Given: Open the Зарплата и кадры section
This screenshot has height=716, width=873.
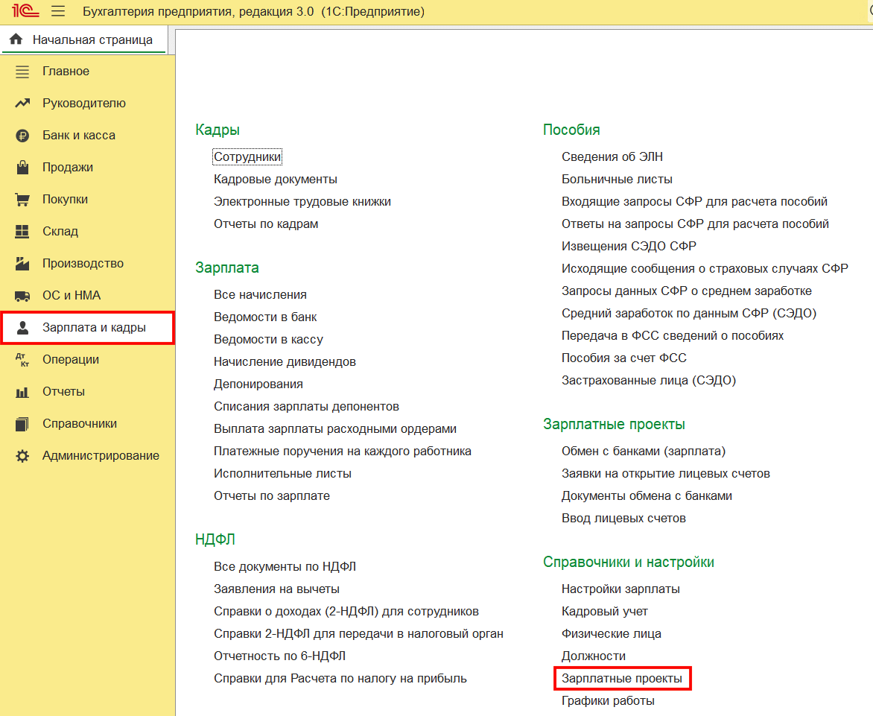Looking at the screenshot, I should coord(94,328).
